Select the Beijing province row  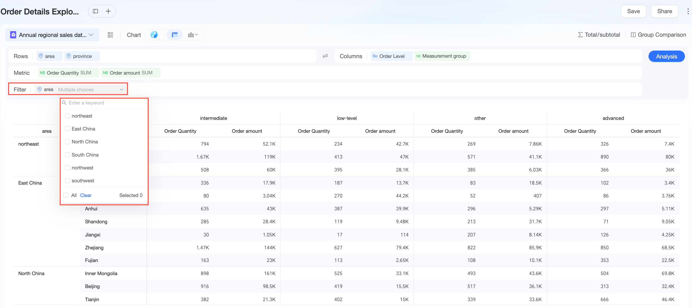click(x=92, y=286)
